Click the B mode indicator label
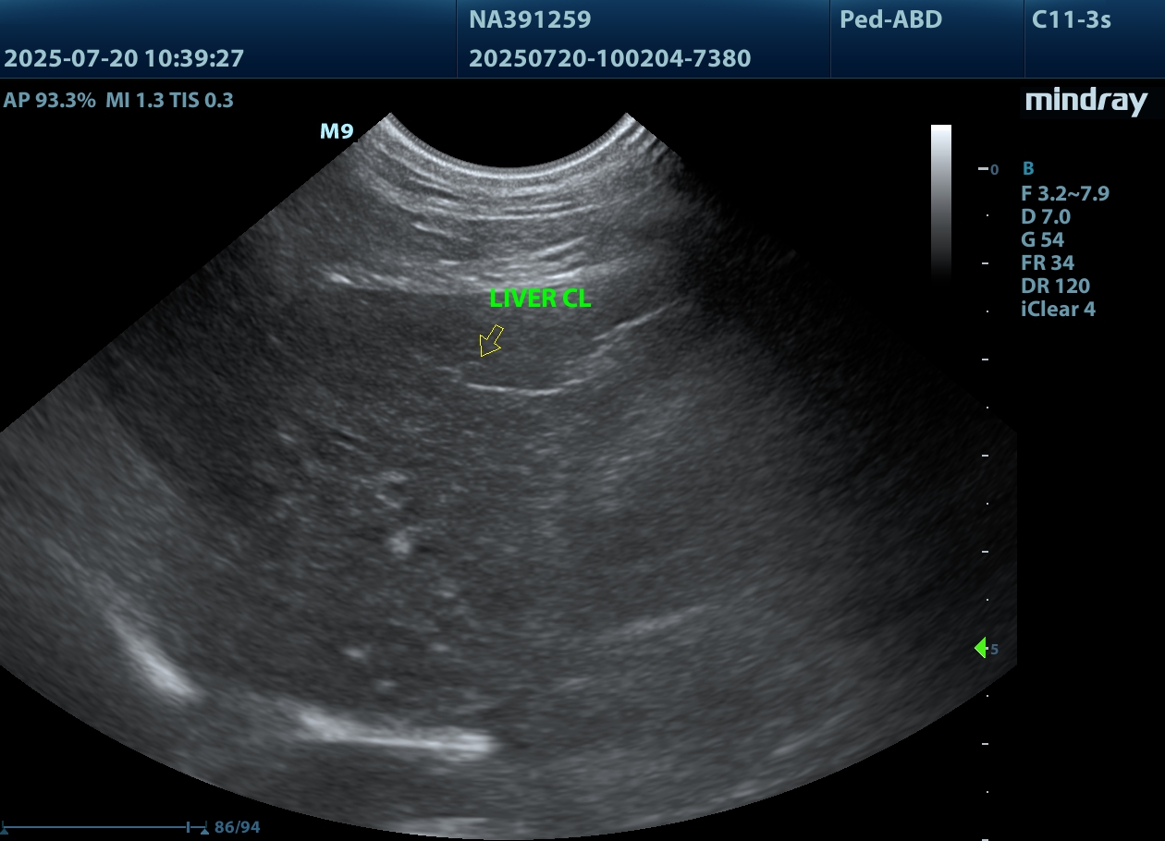The height and width of the screenshot is (841, 1165). (x=1028, y=169)
